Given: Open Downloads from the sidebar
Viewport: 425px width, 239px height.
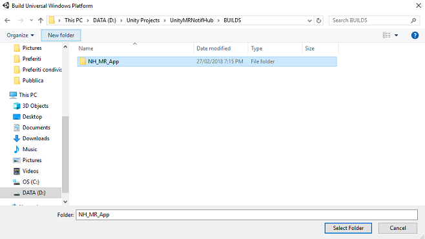Looking at the screenshot, I should pos(36,138).
